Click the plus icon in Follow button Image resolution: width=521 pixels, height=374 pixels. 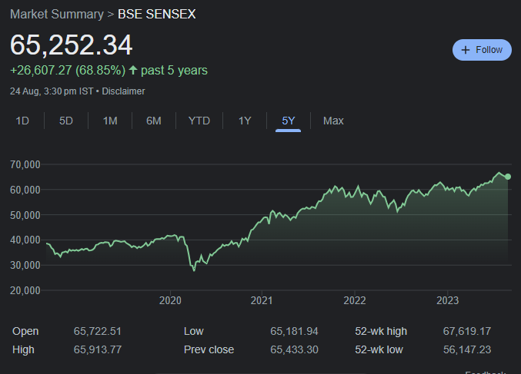click(466, 50)
